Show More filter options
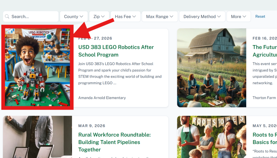 (238, 17)
